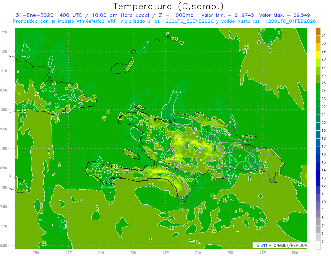
Task: Select the "Valor Max. = 29.549" readout
Action: point(285,15)
